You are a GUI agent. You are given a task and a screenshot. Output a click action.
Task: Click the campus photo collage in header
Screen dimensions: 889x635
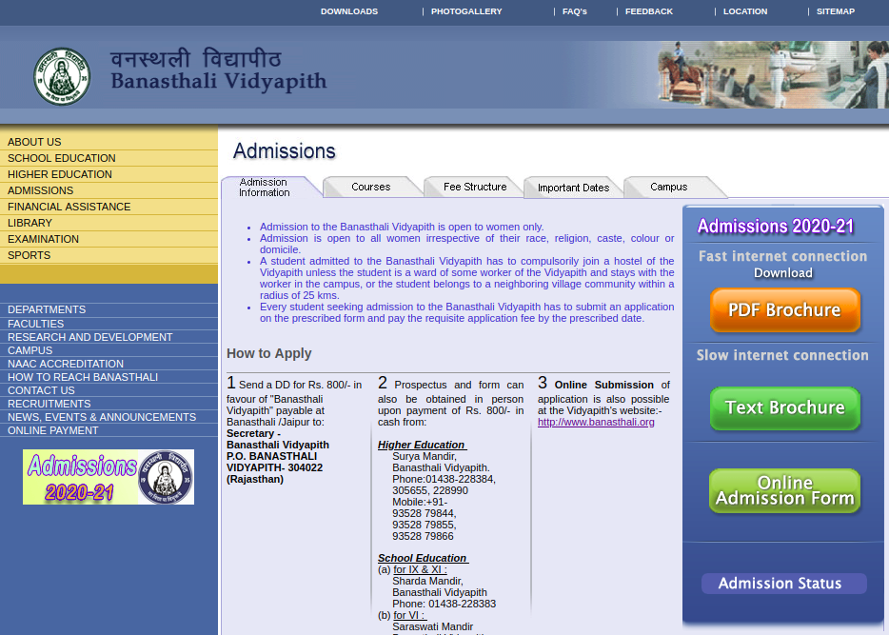(773, 74)
